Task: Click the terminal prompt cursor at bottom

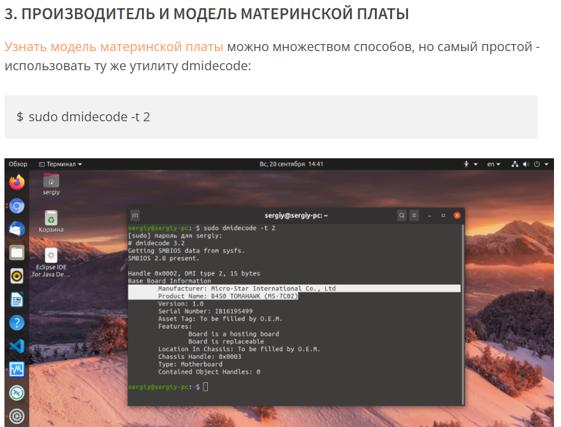Action: click(x=205, y=387)
